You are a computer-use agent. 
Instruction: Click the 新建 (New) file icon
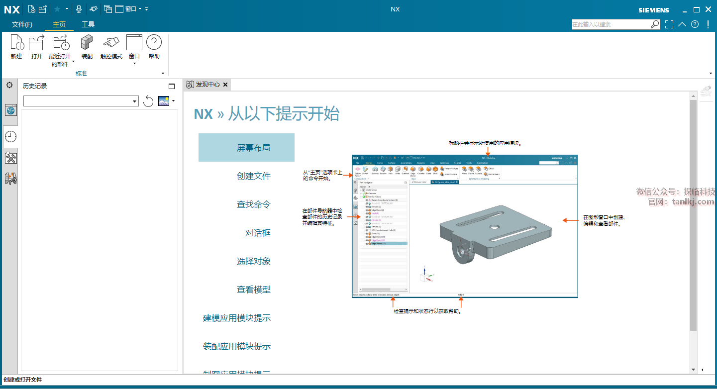point(16,43)
